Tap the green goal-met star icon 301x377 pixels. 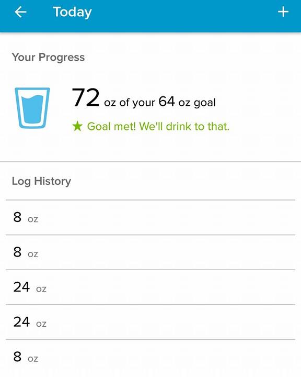77,127
